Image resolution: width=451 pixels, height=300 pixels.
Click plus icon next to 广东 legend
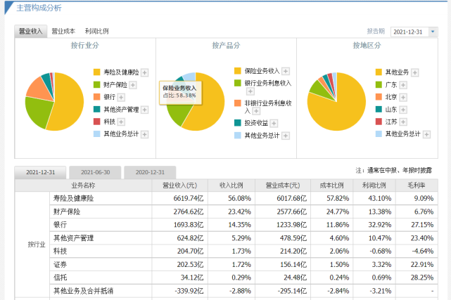[403, 85]
